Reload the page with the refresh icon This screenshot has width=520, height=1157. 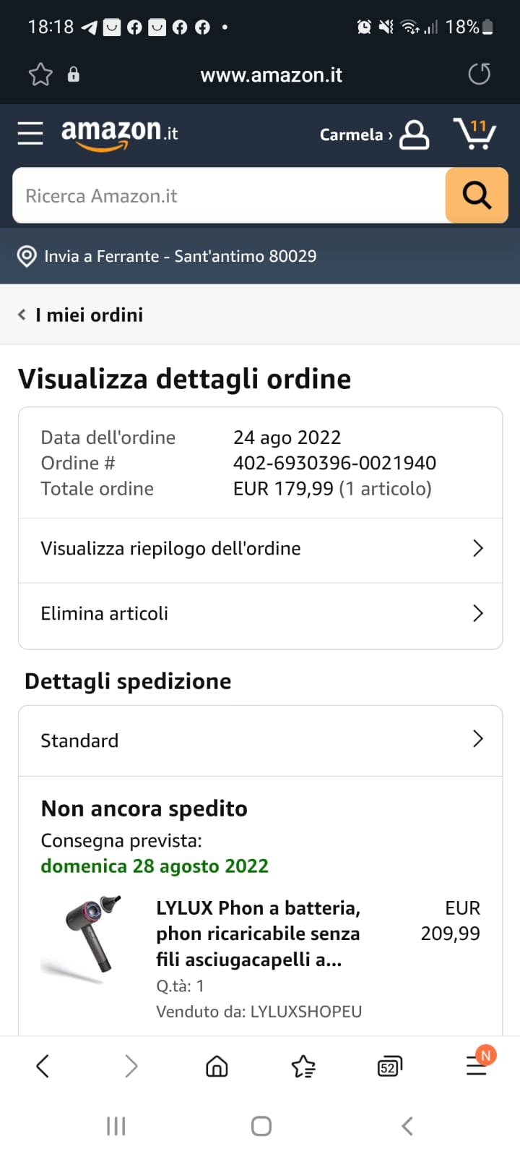479,74
